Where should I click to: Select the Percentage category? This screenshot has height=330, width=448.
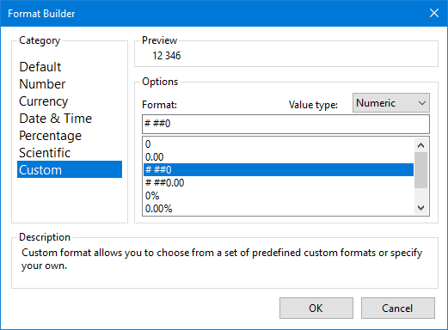tap(70, 136)
